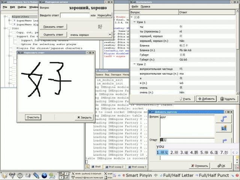This screenshot has width=240, height=180.
Task: Open the Файл menu
Action: pyautogui.click(x=135, y=7)
